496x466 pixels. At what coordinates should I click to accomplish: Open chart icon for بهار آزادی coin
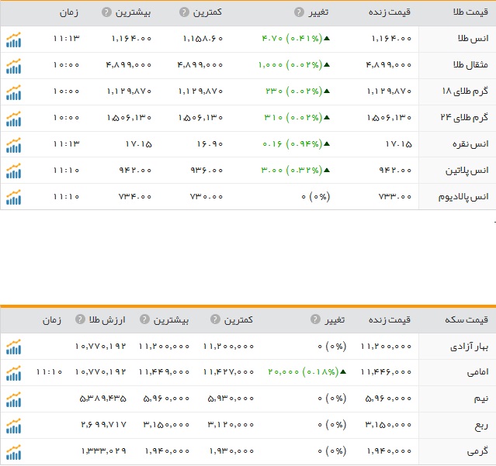[14, 347]
